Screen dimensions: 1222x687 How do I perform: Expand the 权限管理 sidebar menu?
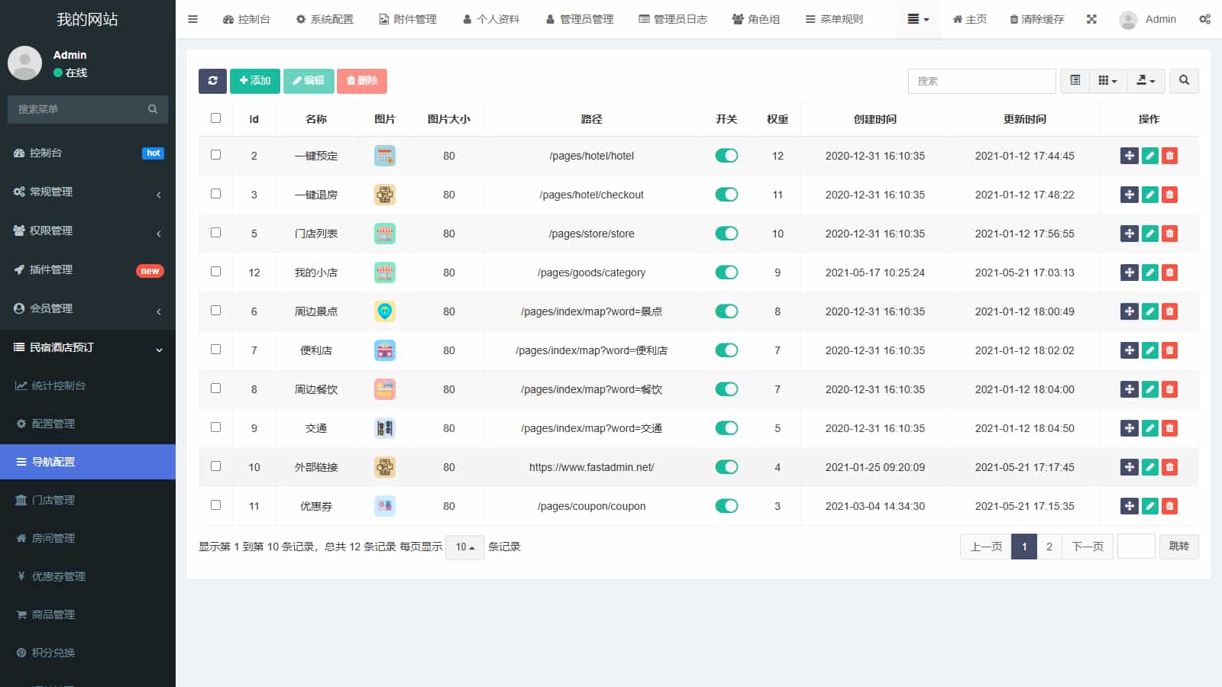[x=88, y=231]
